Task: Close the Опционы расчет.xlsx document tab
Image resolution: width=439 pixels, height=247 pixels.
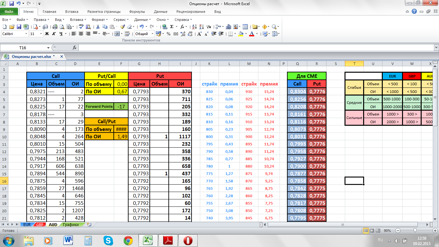Action: coord(61,56)
